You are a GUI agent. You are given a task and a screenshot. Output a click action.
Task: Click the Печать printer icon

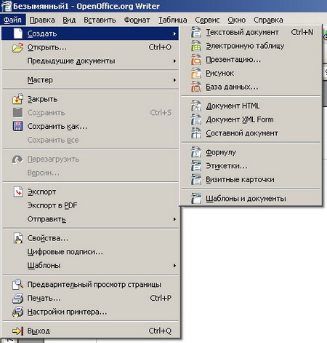coord(18,298)
